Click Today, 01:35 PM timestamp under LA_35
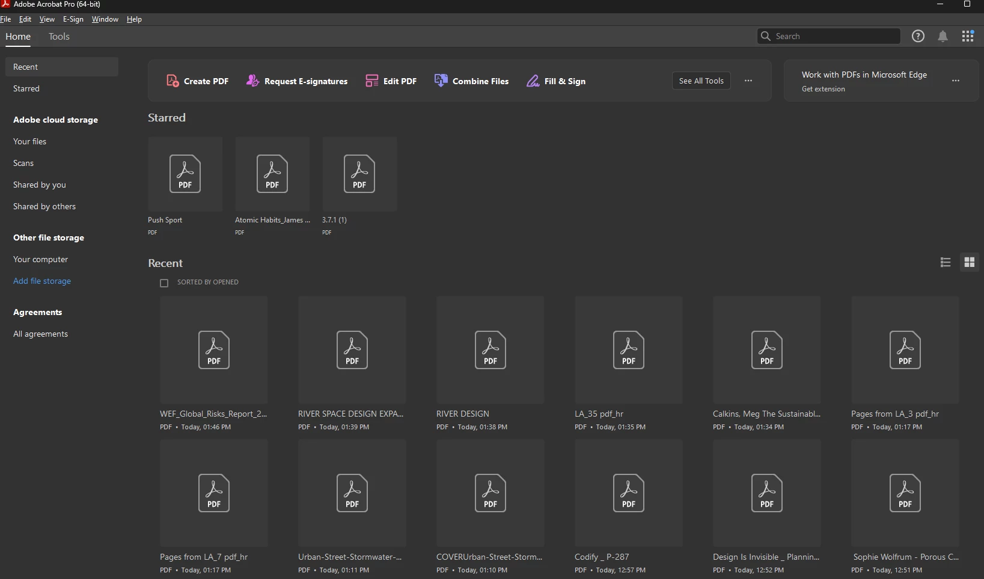This screenshot has width=984, height=579. coord(621,427)
